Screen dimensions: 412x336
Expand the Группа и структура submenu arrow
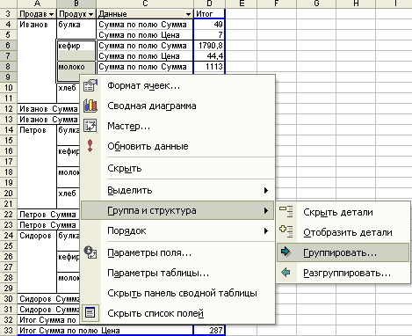[266, 210]
